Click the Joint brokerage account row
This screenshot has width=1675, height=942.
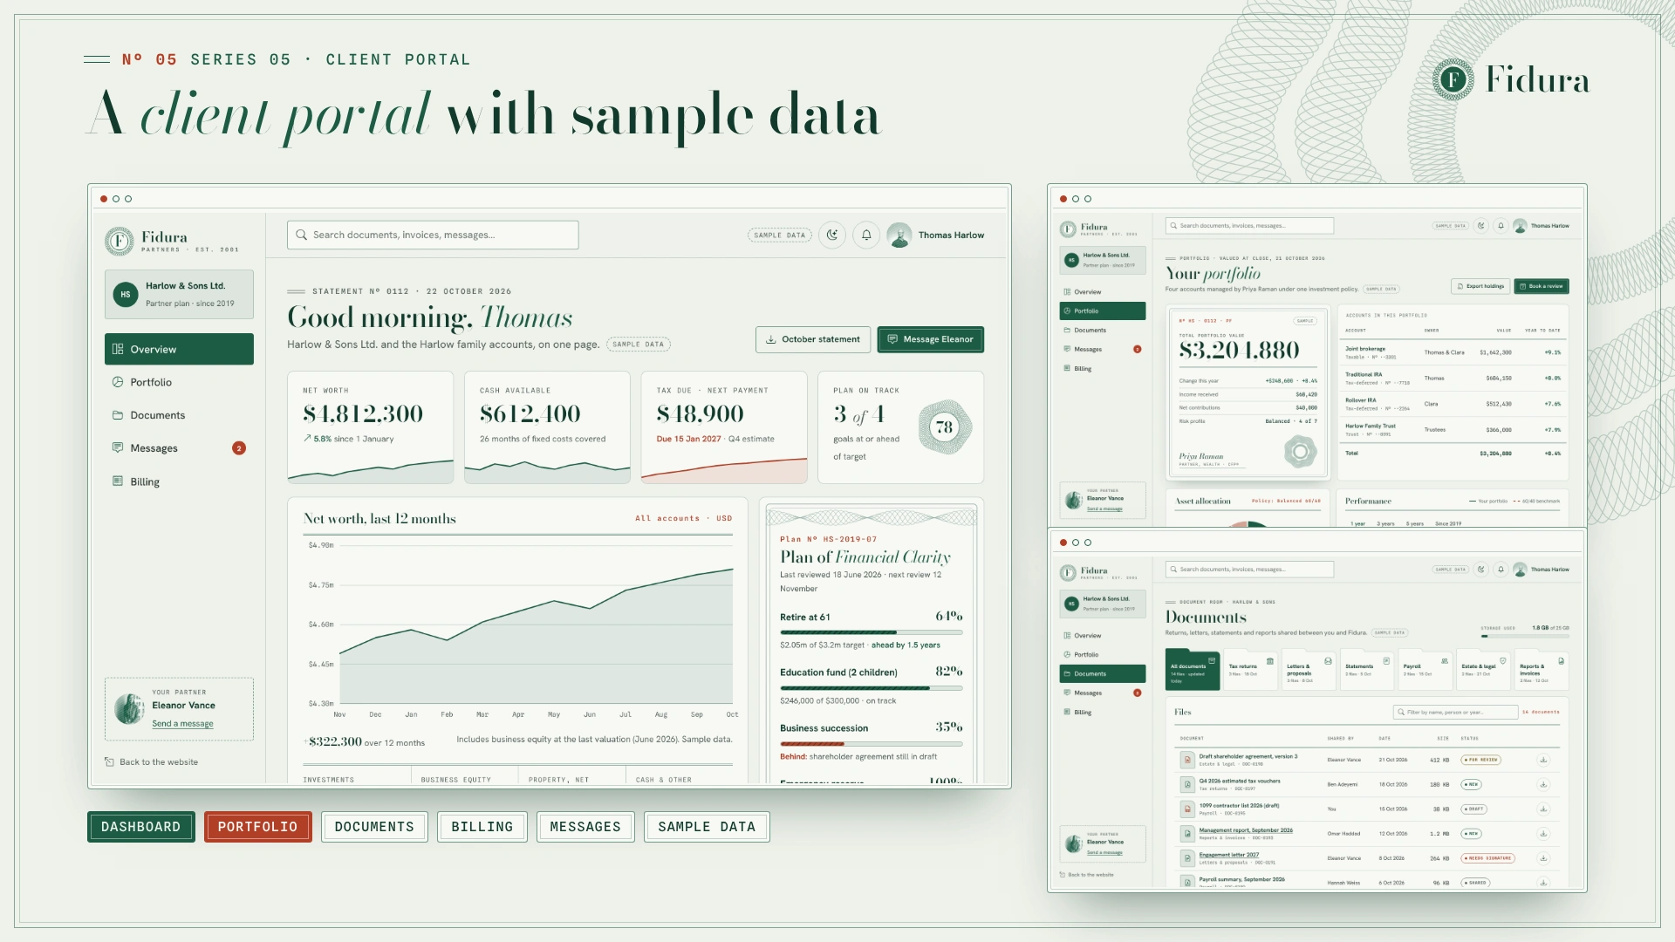(x=1453, y=352)
